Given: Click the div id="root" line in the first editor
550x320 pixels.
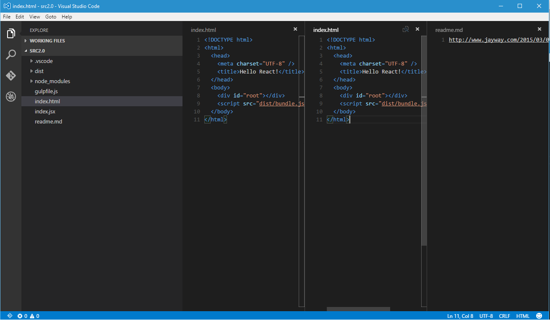Looking at the screenshot, I should click(251, 96).
